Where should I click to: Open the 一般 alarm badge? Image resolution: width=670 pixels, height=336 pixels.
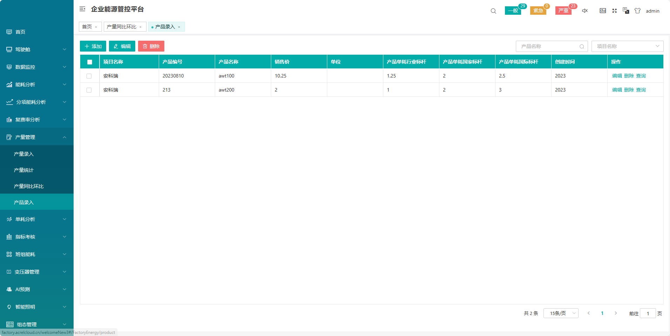(513, 11)
